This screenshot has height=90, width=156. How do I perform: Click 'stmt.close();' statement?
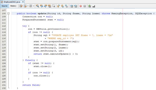point(42,66)
